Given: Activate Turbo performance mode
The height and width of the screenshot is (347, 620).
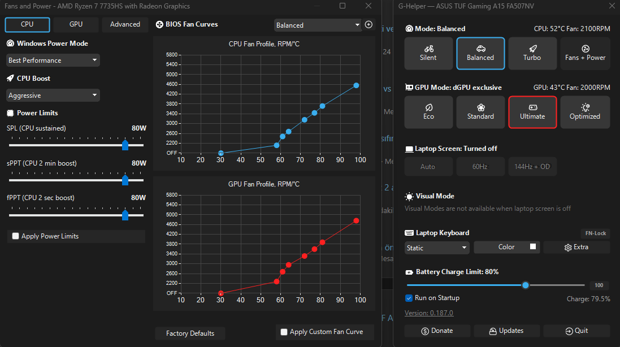Looking at the screenshot, I should click(x=532, y=53).
